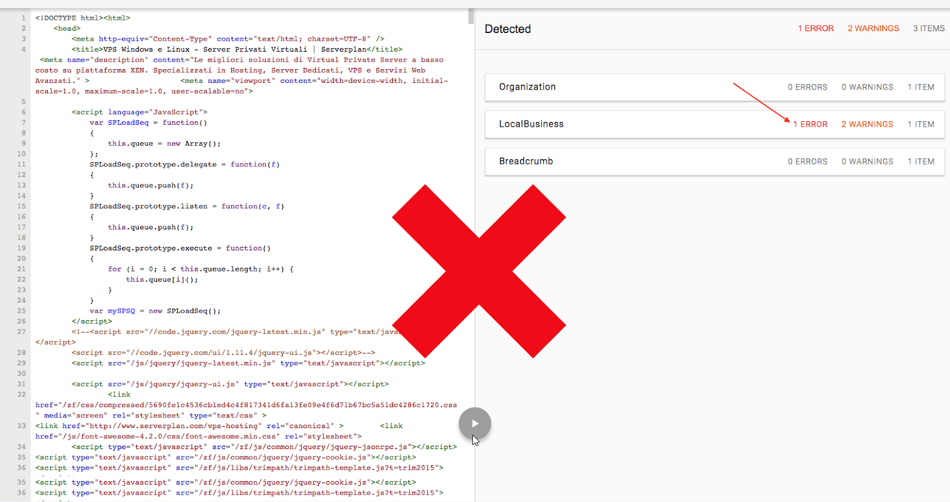Click line number 33 in gutter
Viewport: 950px width, 502px height.
tap(21, 426)
